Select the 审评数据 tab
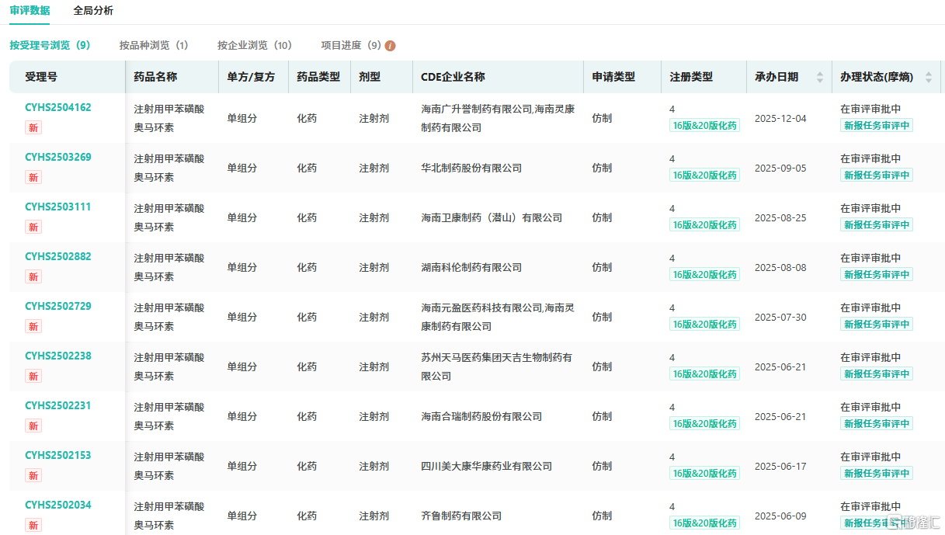This screenshot has height=535, width=945. [30, 11]
